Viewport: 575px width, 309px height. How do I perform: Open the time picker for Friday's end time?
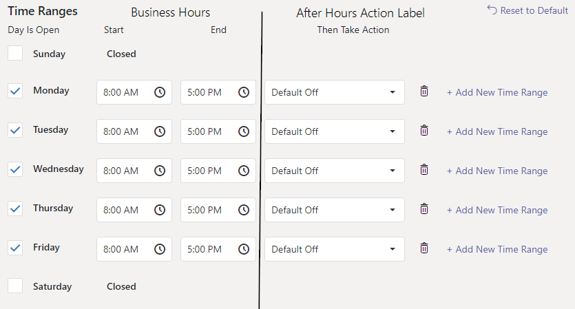(244, 249)
